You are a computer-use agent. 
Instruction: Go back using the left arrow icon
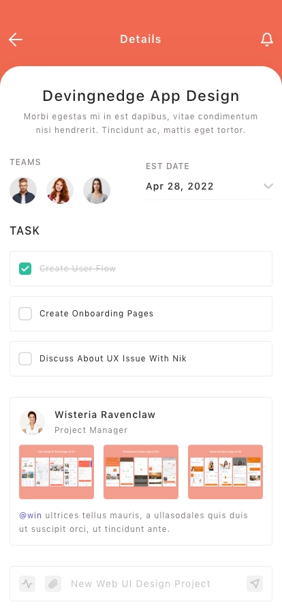point(16,40)
